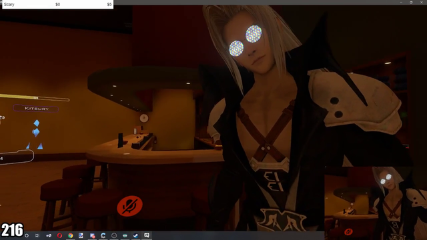Restore down the window
This screenshot has width=427, height=240.
411,2
